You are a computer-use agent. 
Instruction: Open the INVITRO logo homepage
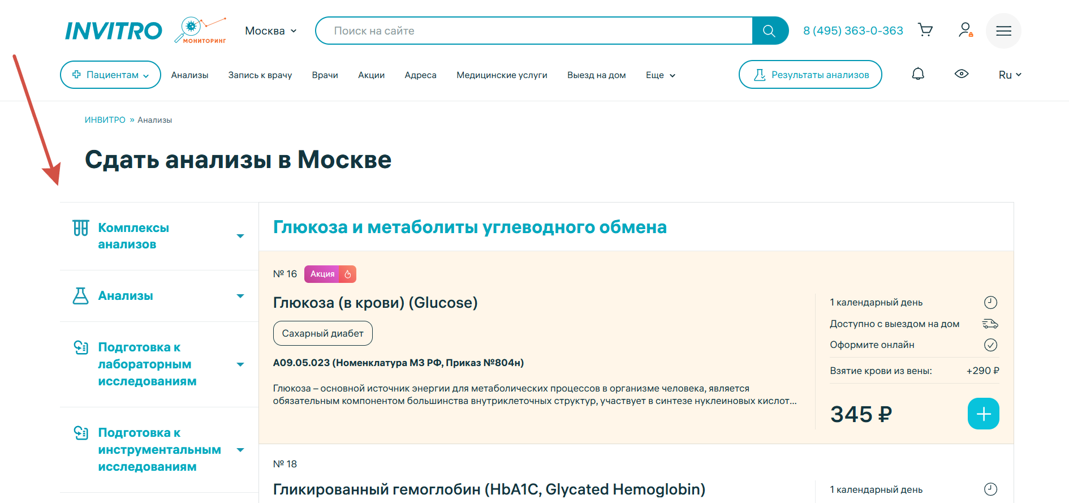tap(114, 31)
